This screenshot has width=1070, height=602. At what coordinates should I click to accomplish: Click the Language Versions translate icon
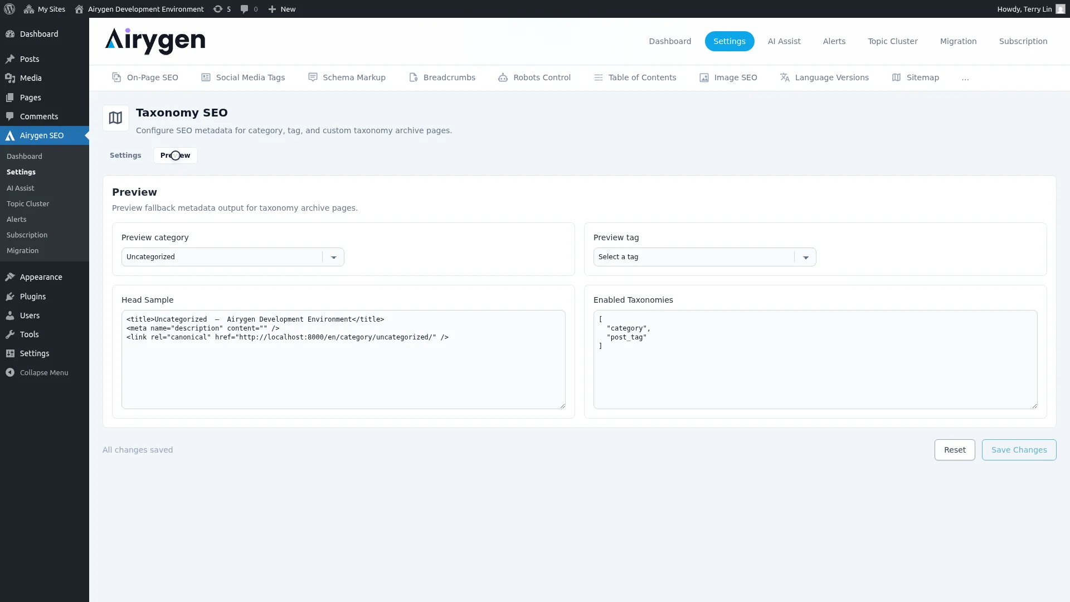pyautogui.click(x=785, y=77)
